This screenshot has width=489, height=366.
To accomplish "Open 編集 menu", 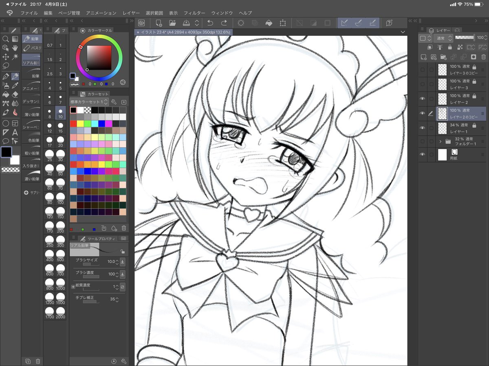I will click(48, 13).
